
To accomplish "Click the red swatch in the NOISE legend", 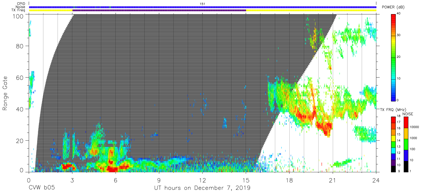I will point(406,122).
